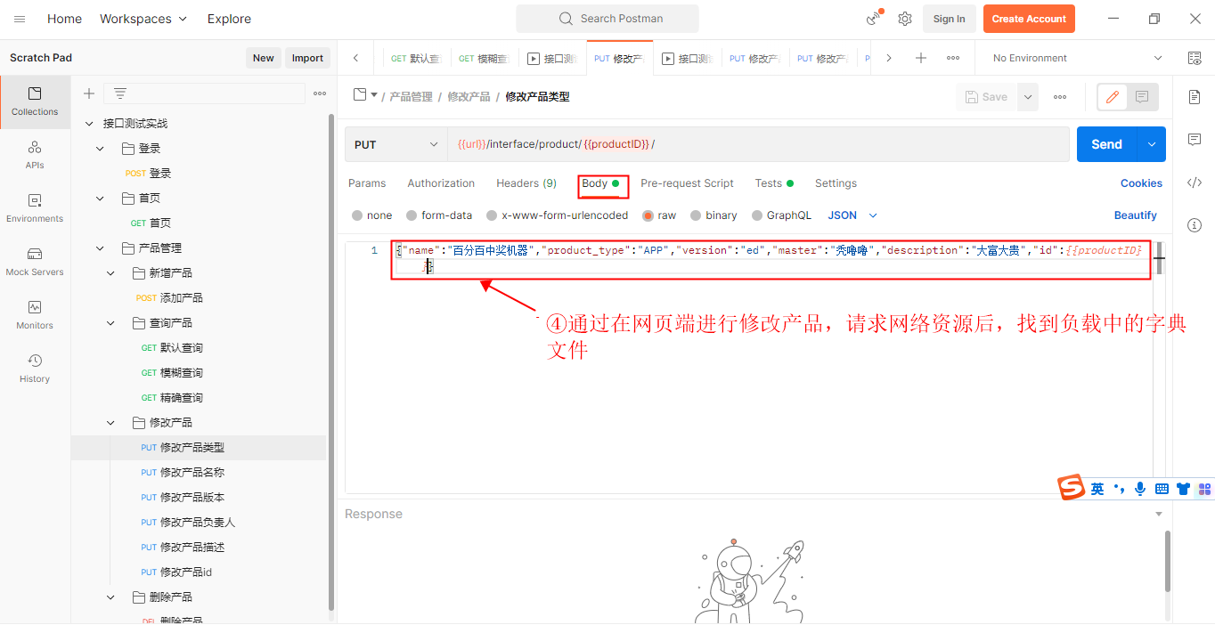Image resolution: width=1215 pixels, height=625 pixels.
Task: Open the 添加产品 POST request
Action: (x=169, y=298)
